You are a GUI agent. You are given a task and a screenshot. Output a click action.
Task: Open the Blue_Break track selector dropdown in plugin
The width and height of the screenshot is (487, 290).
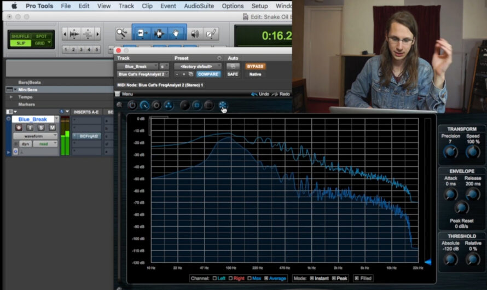coord(137,66)
